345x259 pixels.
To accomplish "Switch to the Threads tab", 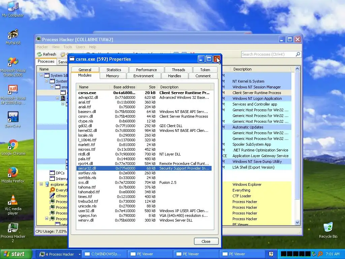I will [179, 70].
